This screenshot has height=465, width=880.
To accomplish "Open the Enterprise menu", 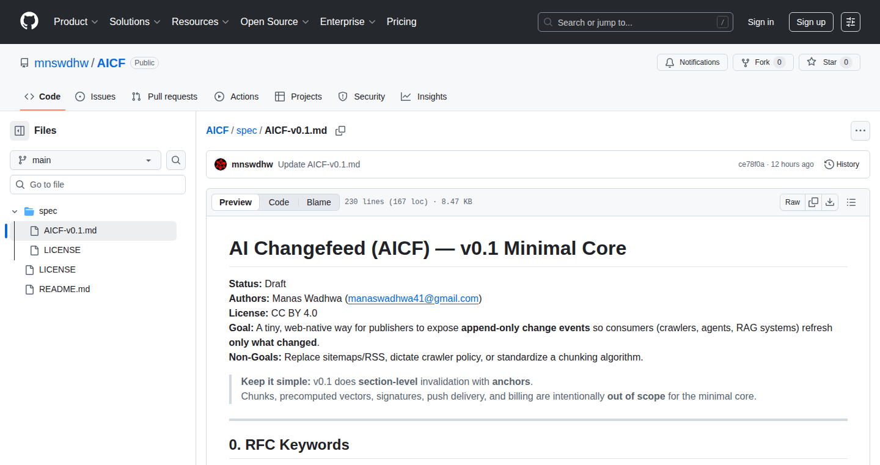I will [x=348, y=22].
